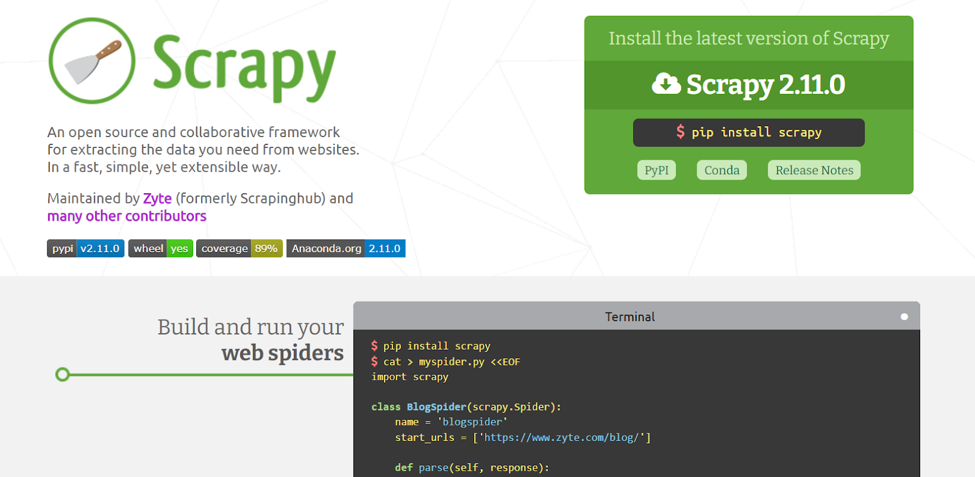Click 'def parse(self, response):' line
975x477 pixels.
(472, 468)
